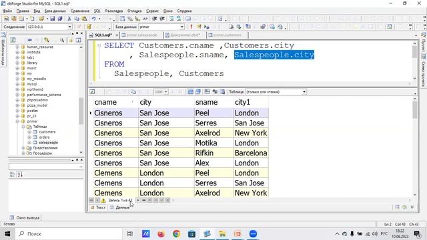Click the Barcelona cell in Rifkin row

pyautogui.click(x=251, y=153)
